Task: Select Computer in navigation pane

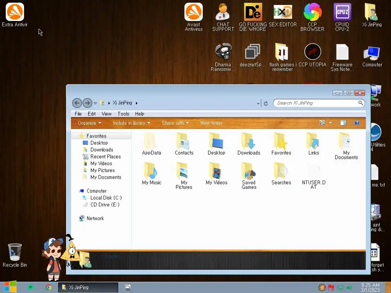Action: click(x=97, y=191)
